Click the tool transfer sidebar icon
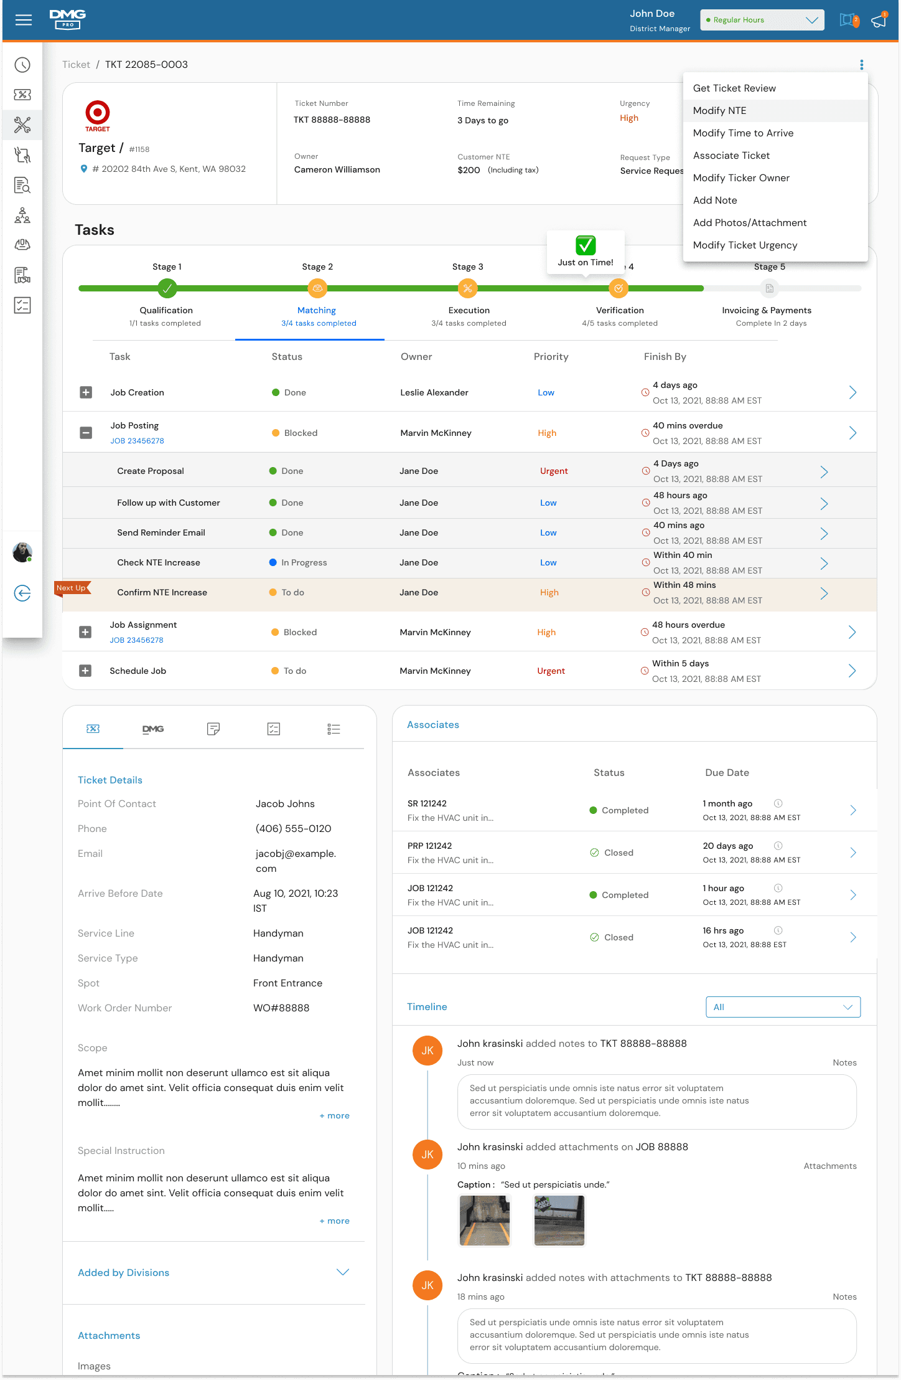Screen dimensions: 901x1380 [x=22, y=155]
